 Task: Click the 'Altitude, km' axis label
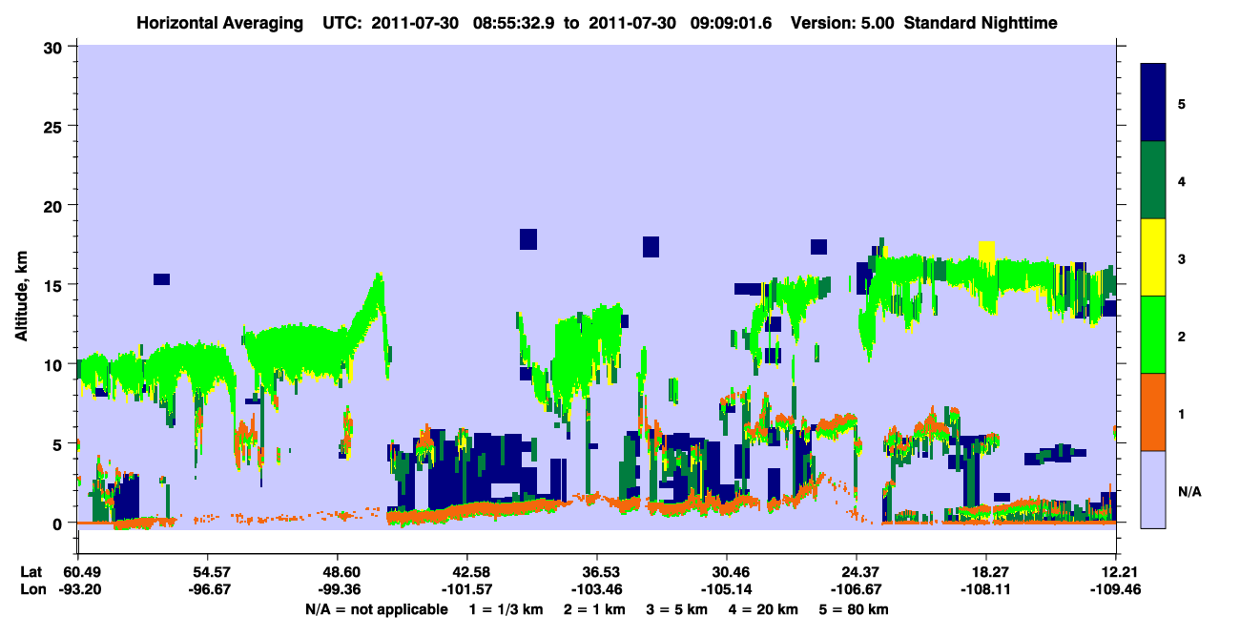tap(21, 297)
